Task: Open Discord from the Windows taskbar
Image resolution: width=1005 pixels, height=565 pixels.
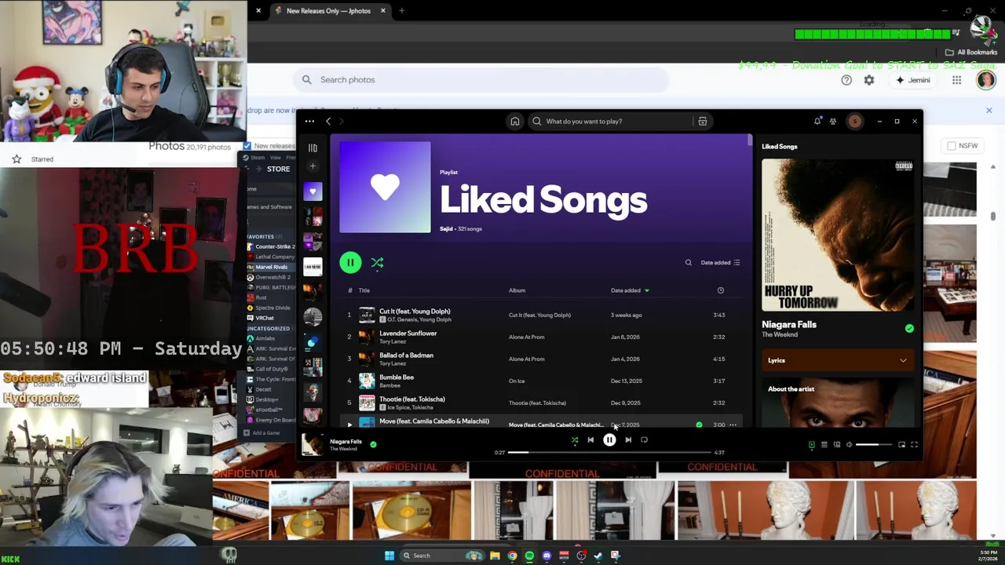Action: [x=546, y=556]
